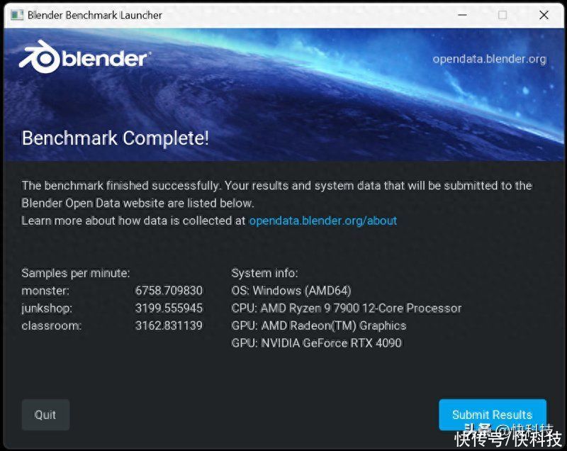
Task: Click the CPU AMD Ryzen 9 7900 line
Action: click(347, 308)
